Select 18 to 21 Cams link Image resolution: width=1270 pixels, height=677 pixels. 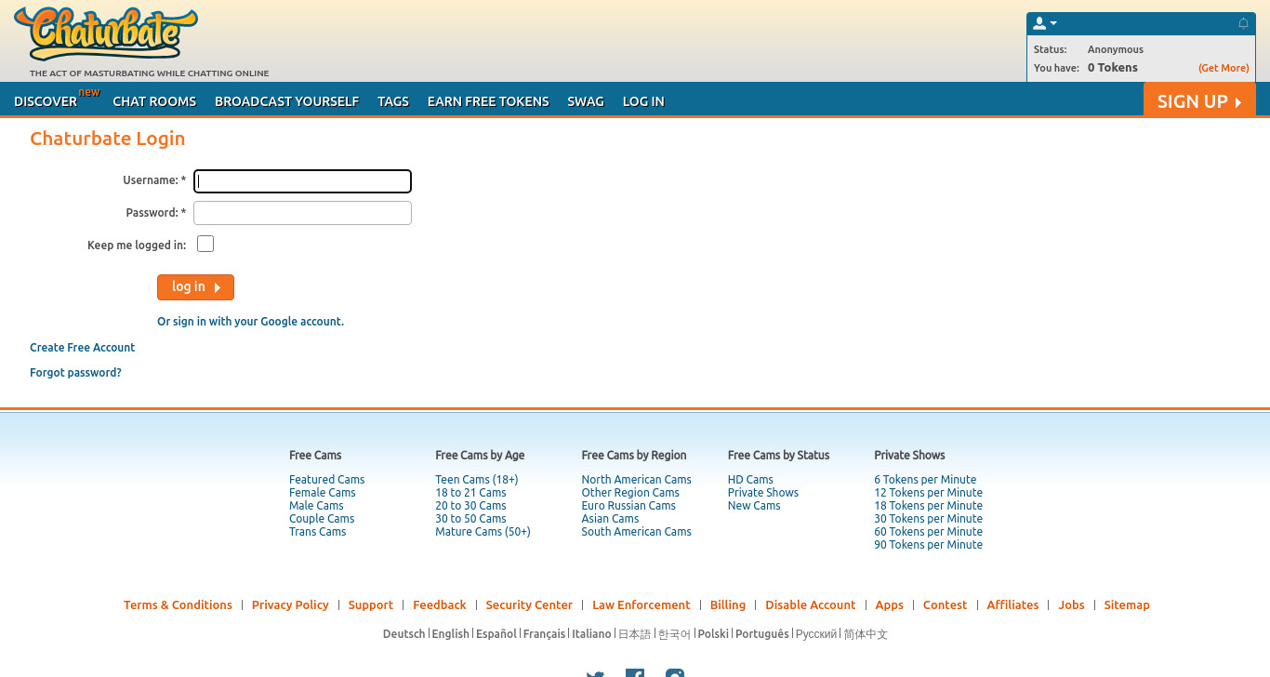[470, 493]
